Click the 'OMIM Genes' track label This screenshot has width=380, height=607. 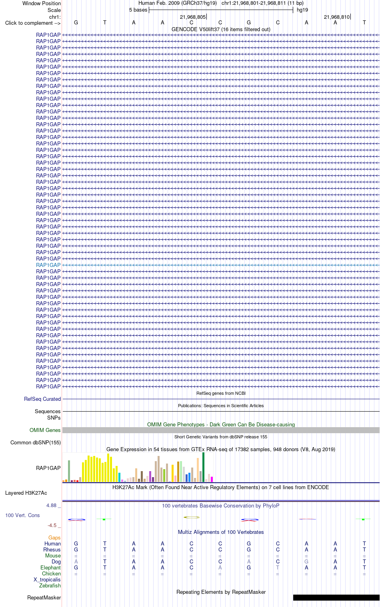(45, 430)
